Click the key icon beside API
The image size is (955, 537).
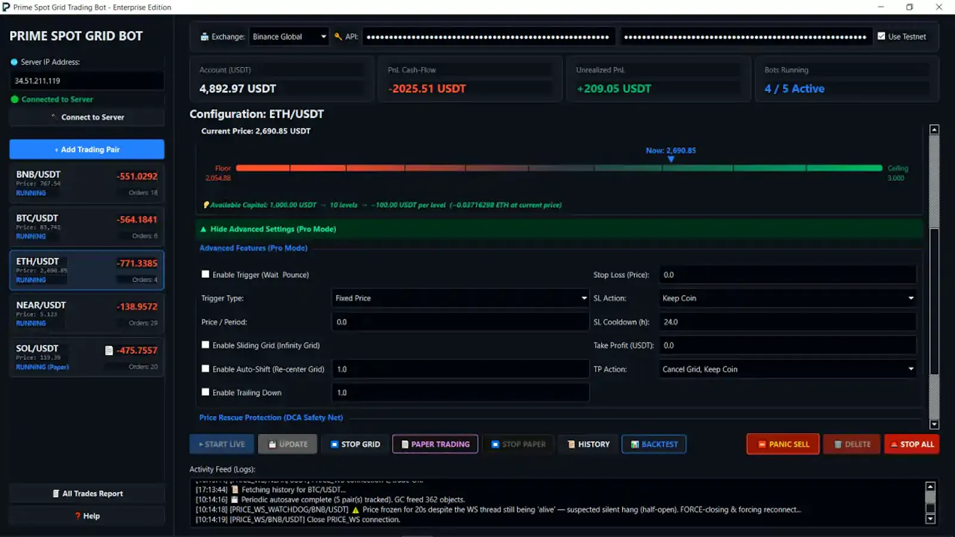coord(338,36)
